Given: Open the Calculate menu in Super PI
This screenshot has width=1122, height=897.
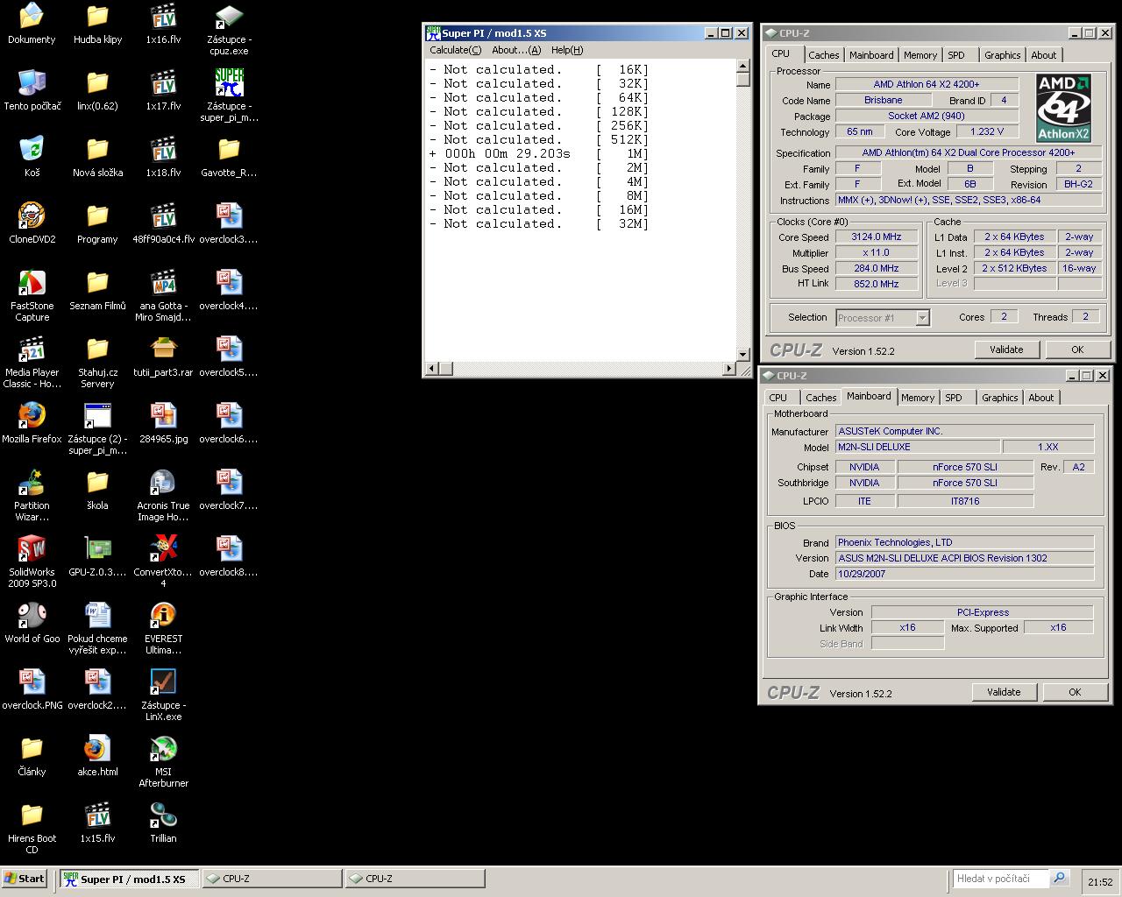Looking at the screenshot, I should [455, 50].
